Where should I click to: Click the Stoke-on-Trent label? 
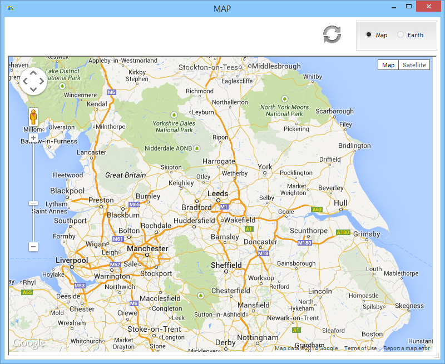tap(154, 329)
